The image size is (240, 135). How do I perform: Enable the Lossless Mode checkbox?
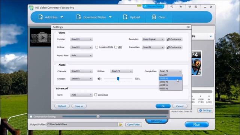[97, 47]
